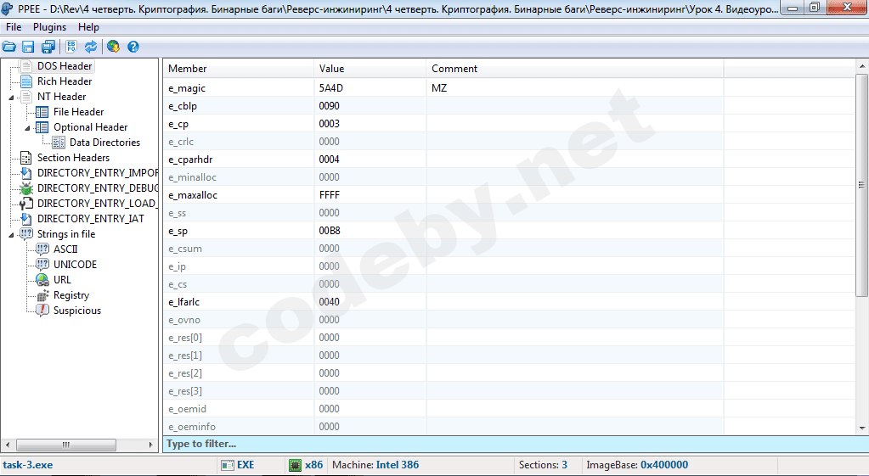Click the table scrollbar down arrow
The width and height of the screenshot is (869, 476).
pos(862,428)
